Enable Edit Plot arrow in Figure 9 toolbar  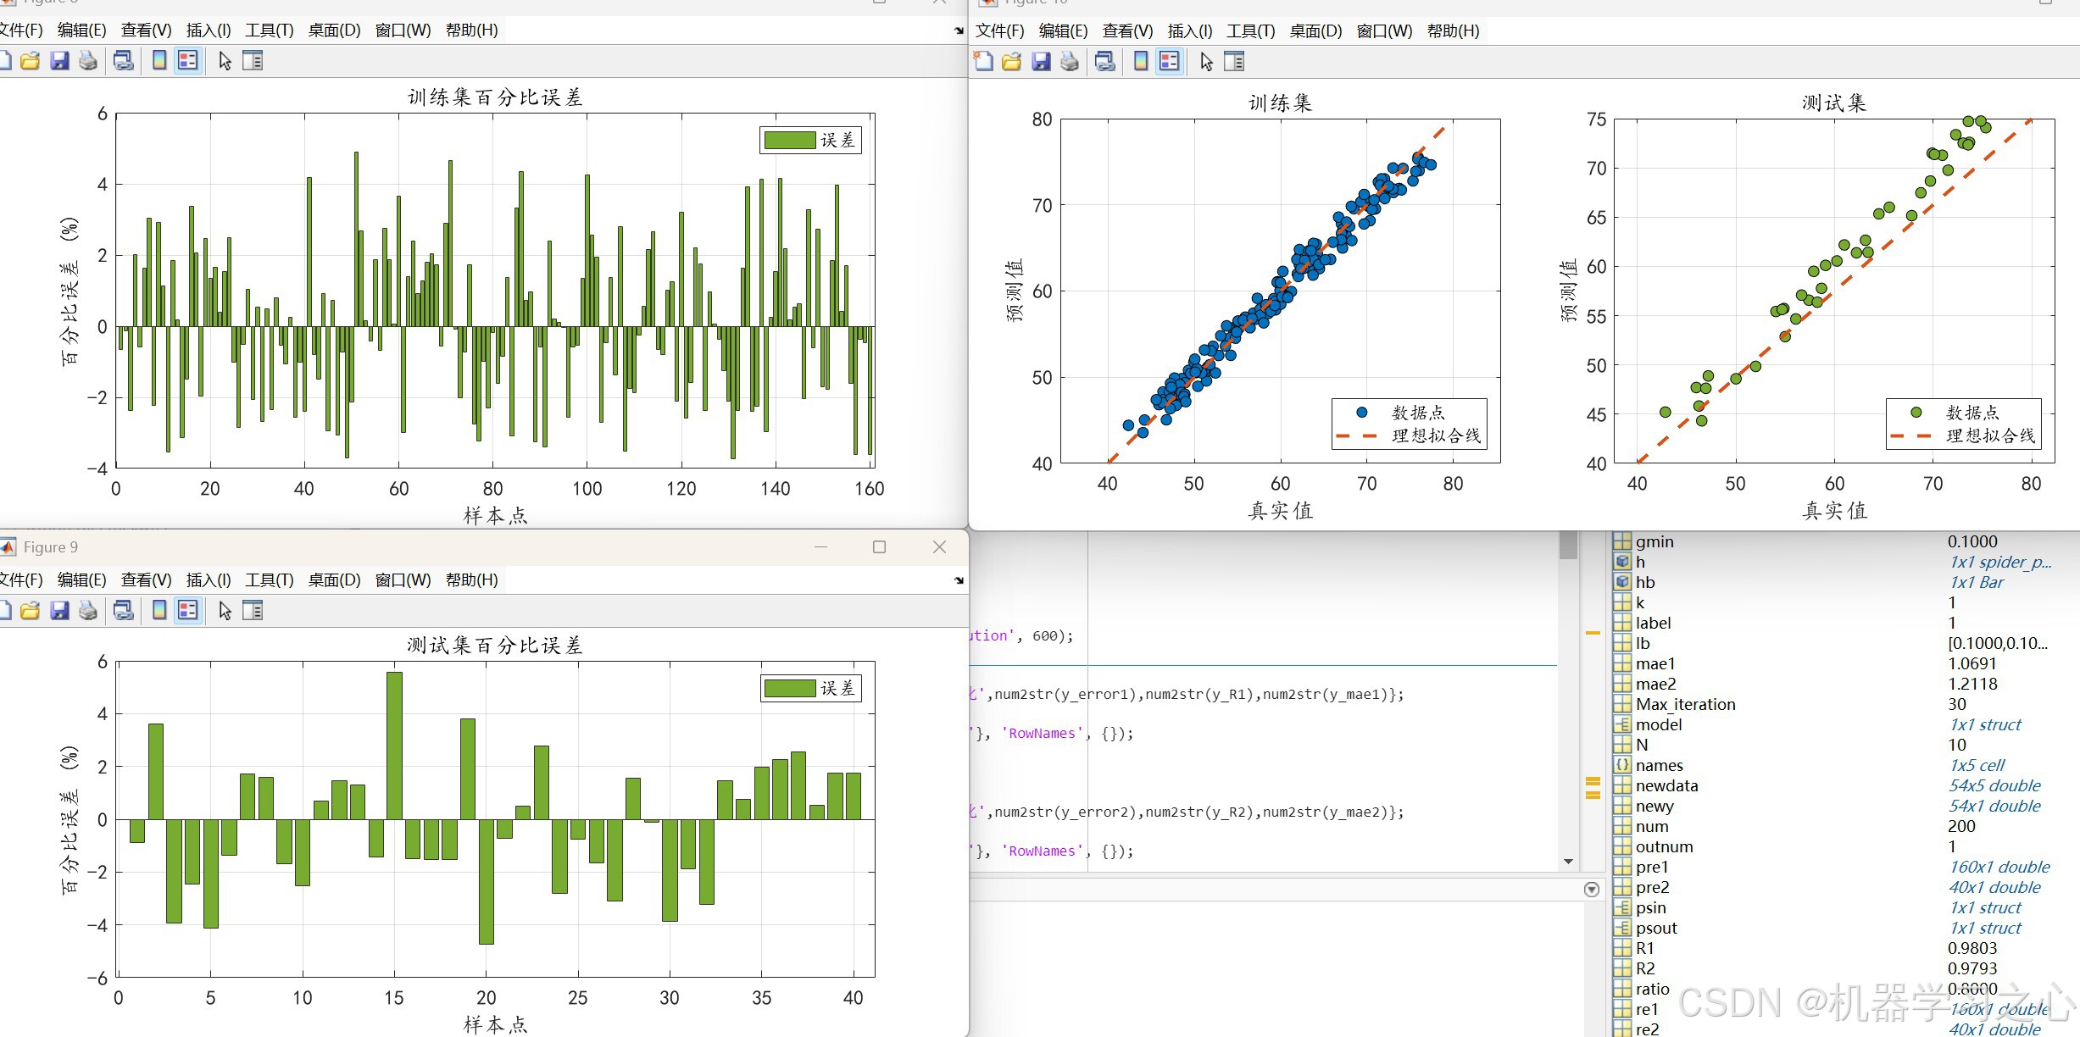(225, 610)
